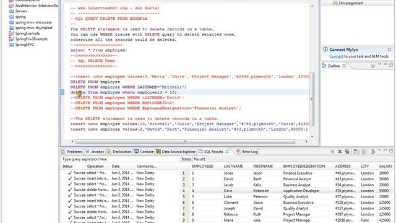Click the Operation column header in history
The height and width of the screenshot is (223, 396).
pos(95,166)
